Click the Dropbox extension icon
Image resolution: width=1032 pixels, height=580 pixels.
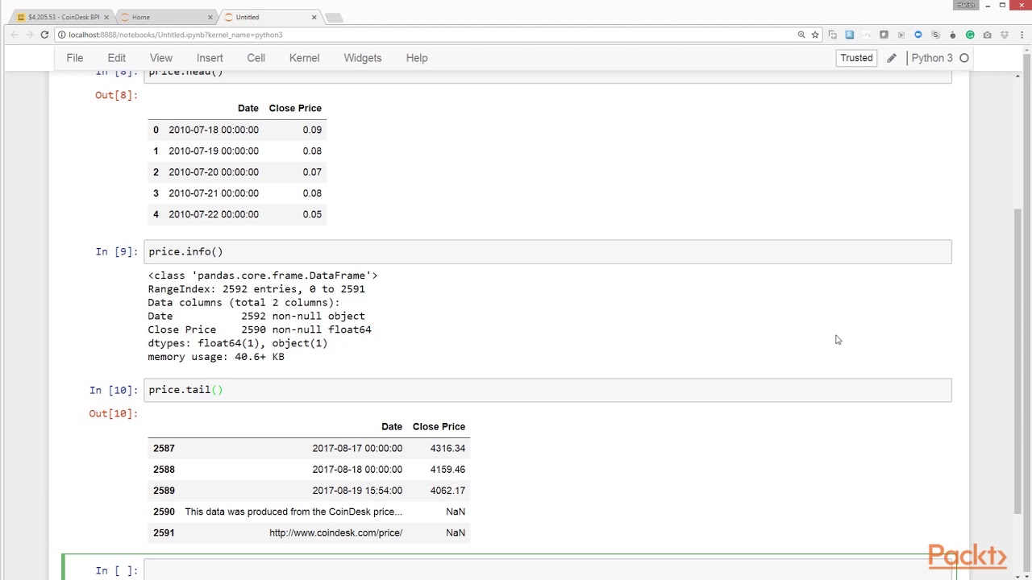tap(1005, 35)
